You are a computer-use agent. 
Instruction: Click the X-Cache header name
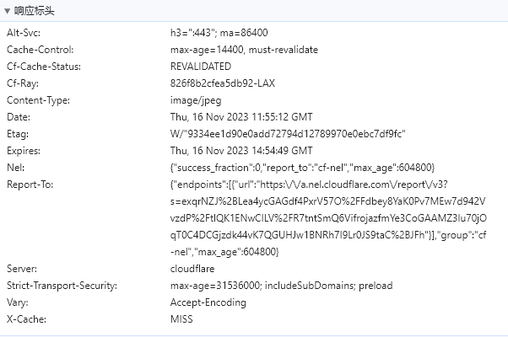[x=25, y=319]
